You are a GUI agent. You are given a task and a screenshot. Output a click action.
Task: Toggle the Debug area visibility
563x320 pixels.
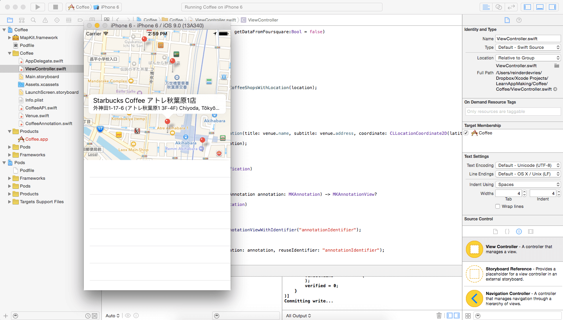click(540, 7)
